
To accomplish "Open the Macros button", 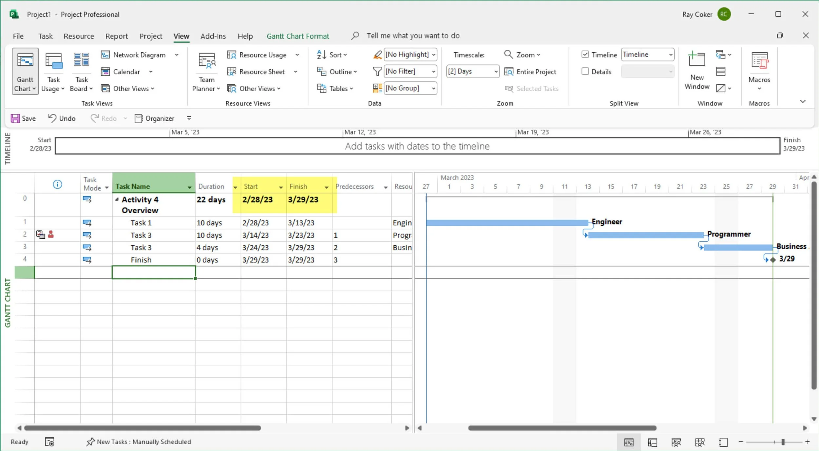I will (x=759, y=71).
